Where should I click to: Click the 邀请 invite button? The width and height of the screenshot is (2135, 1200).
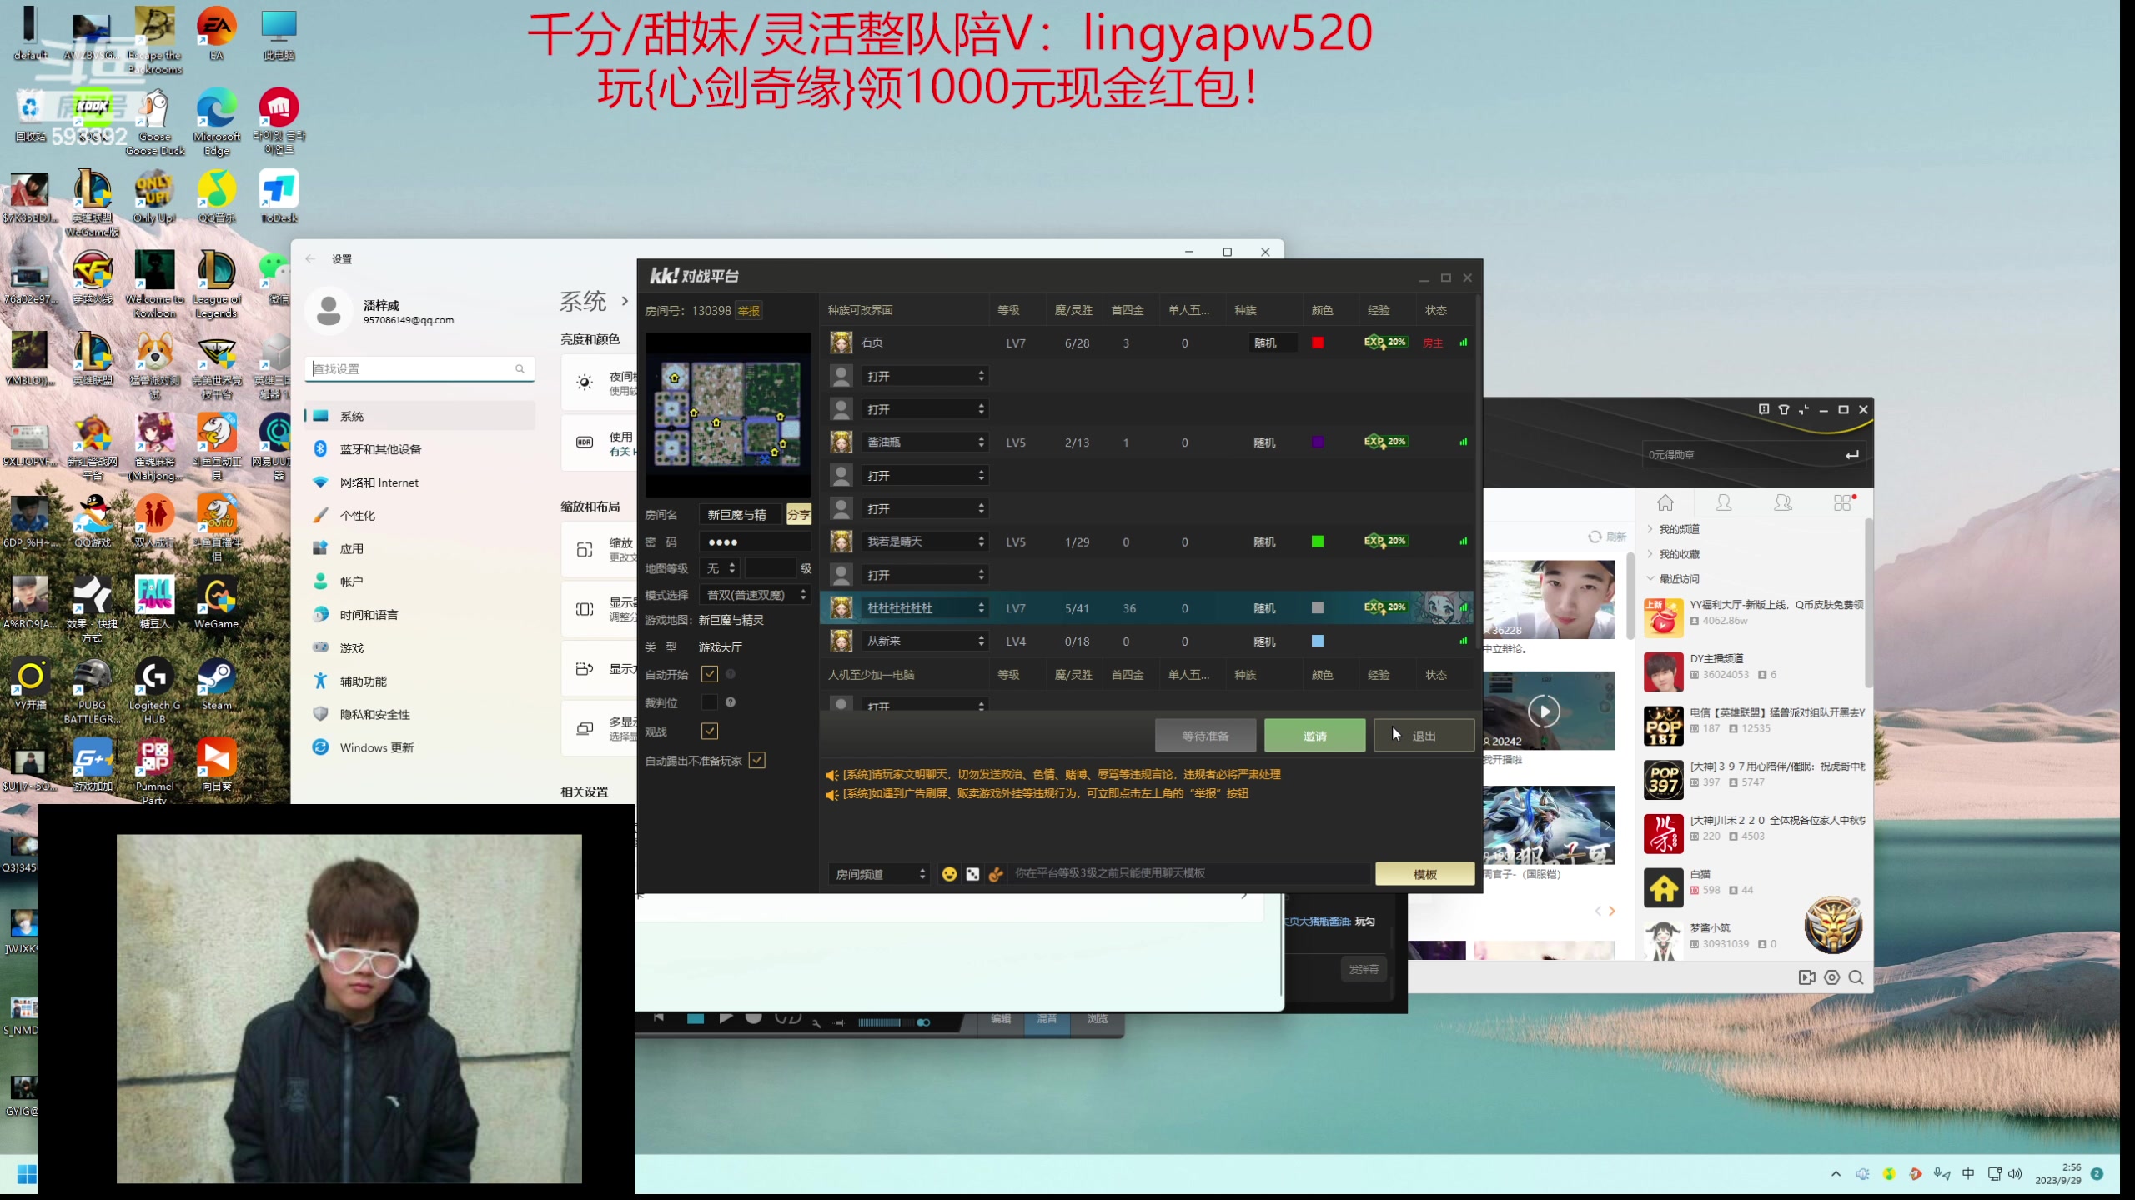(x=1314, y=736)
